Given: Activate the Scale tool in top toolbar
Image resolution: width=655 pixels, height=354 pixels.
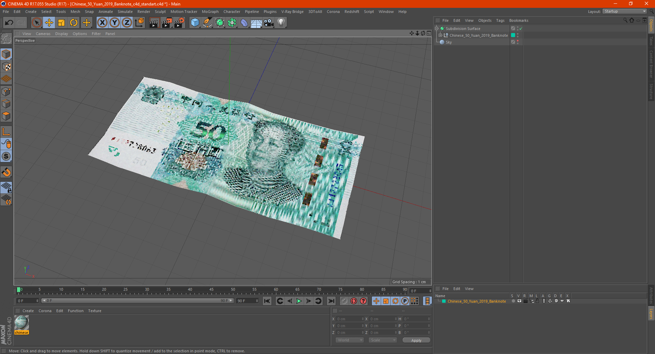Looking at the screenshot, I should (x=61, y=23).
